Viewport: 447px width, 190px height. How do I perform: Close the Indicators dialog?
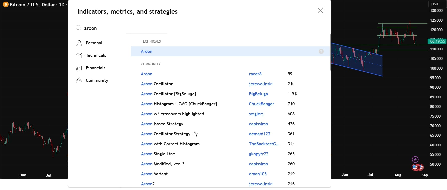pyautogui.click(x=320, y=10)
